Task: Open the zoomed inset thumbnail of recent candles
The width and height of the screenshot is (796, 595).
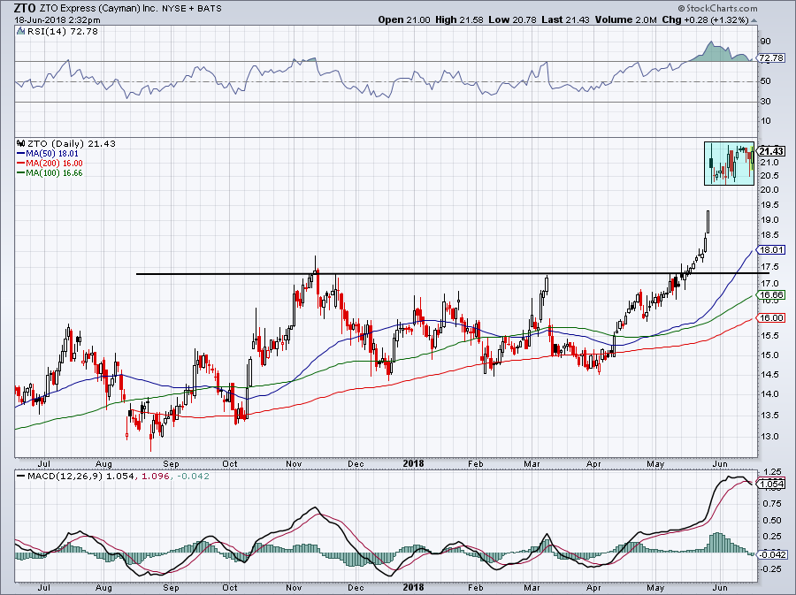Action: tap(729, 164)
